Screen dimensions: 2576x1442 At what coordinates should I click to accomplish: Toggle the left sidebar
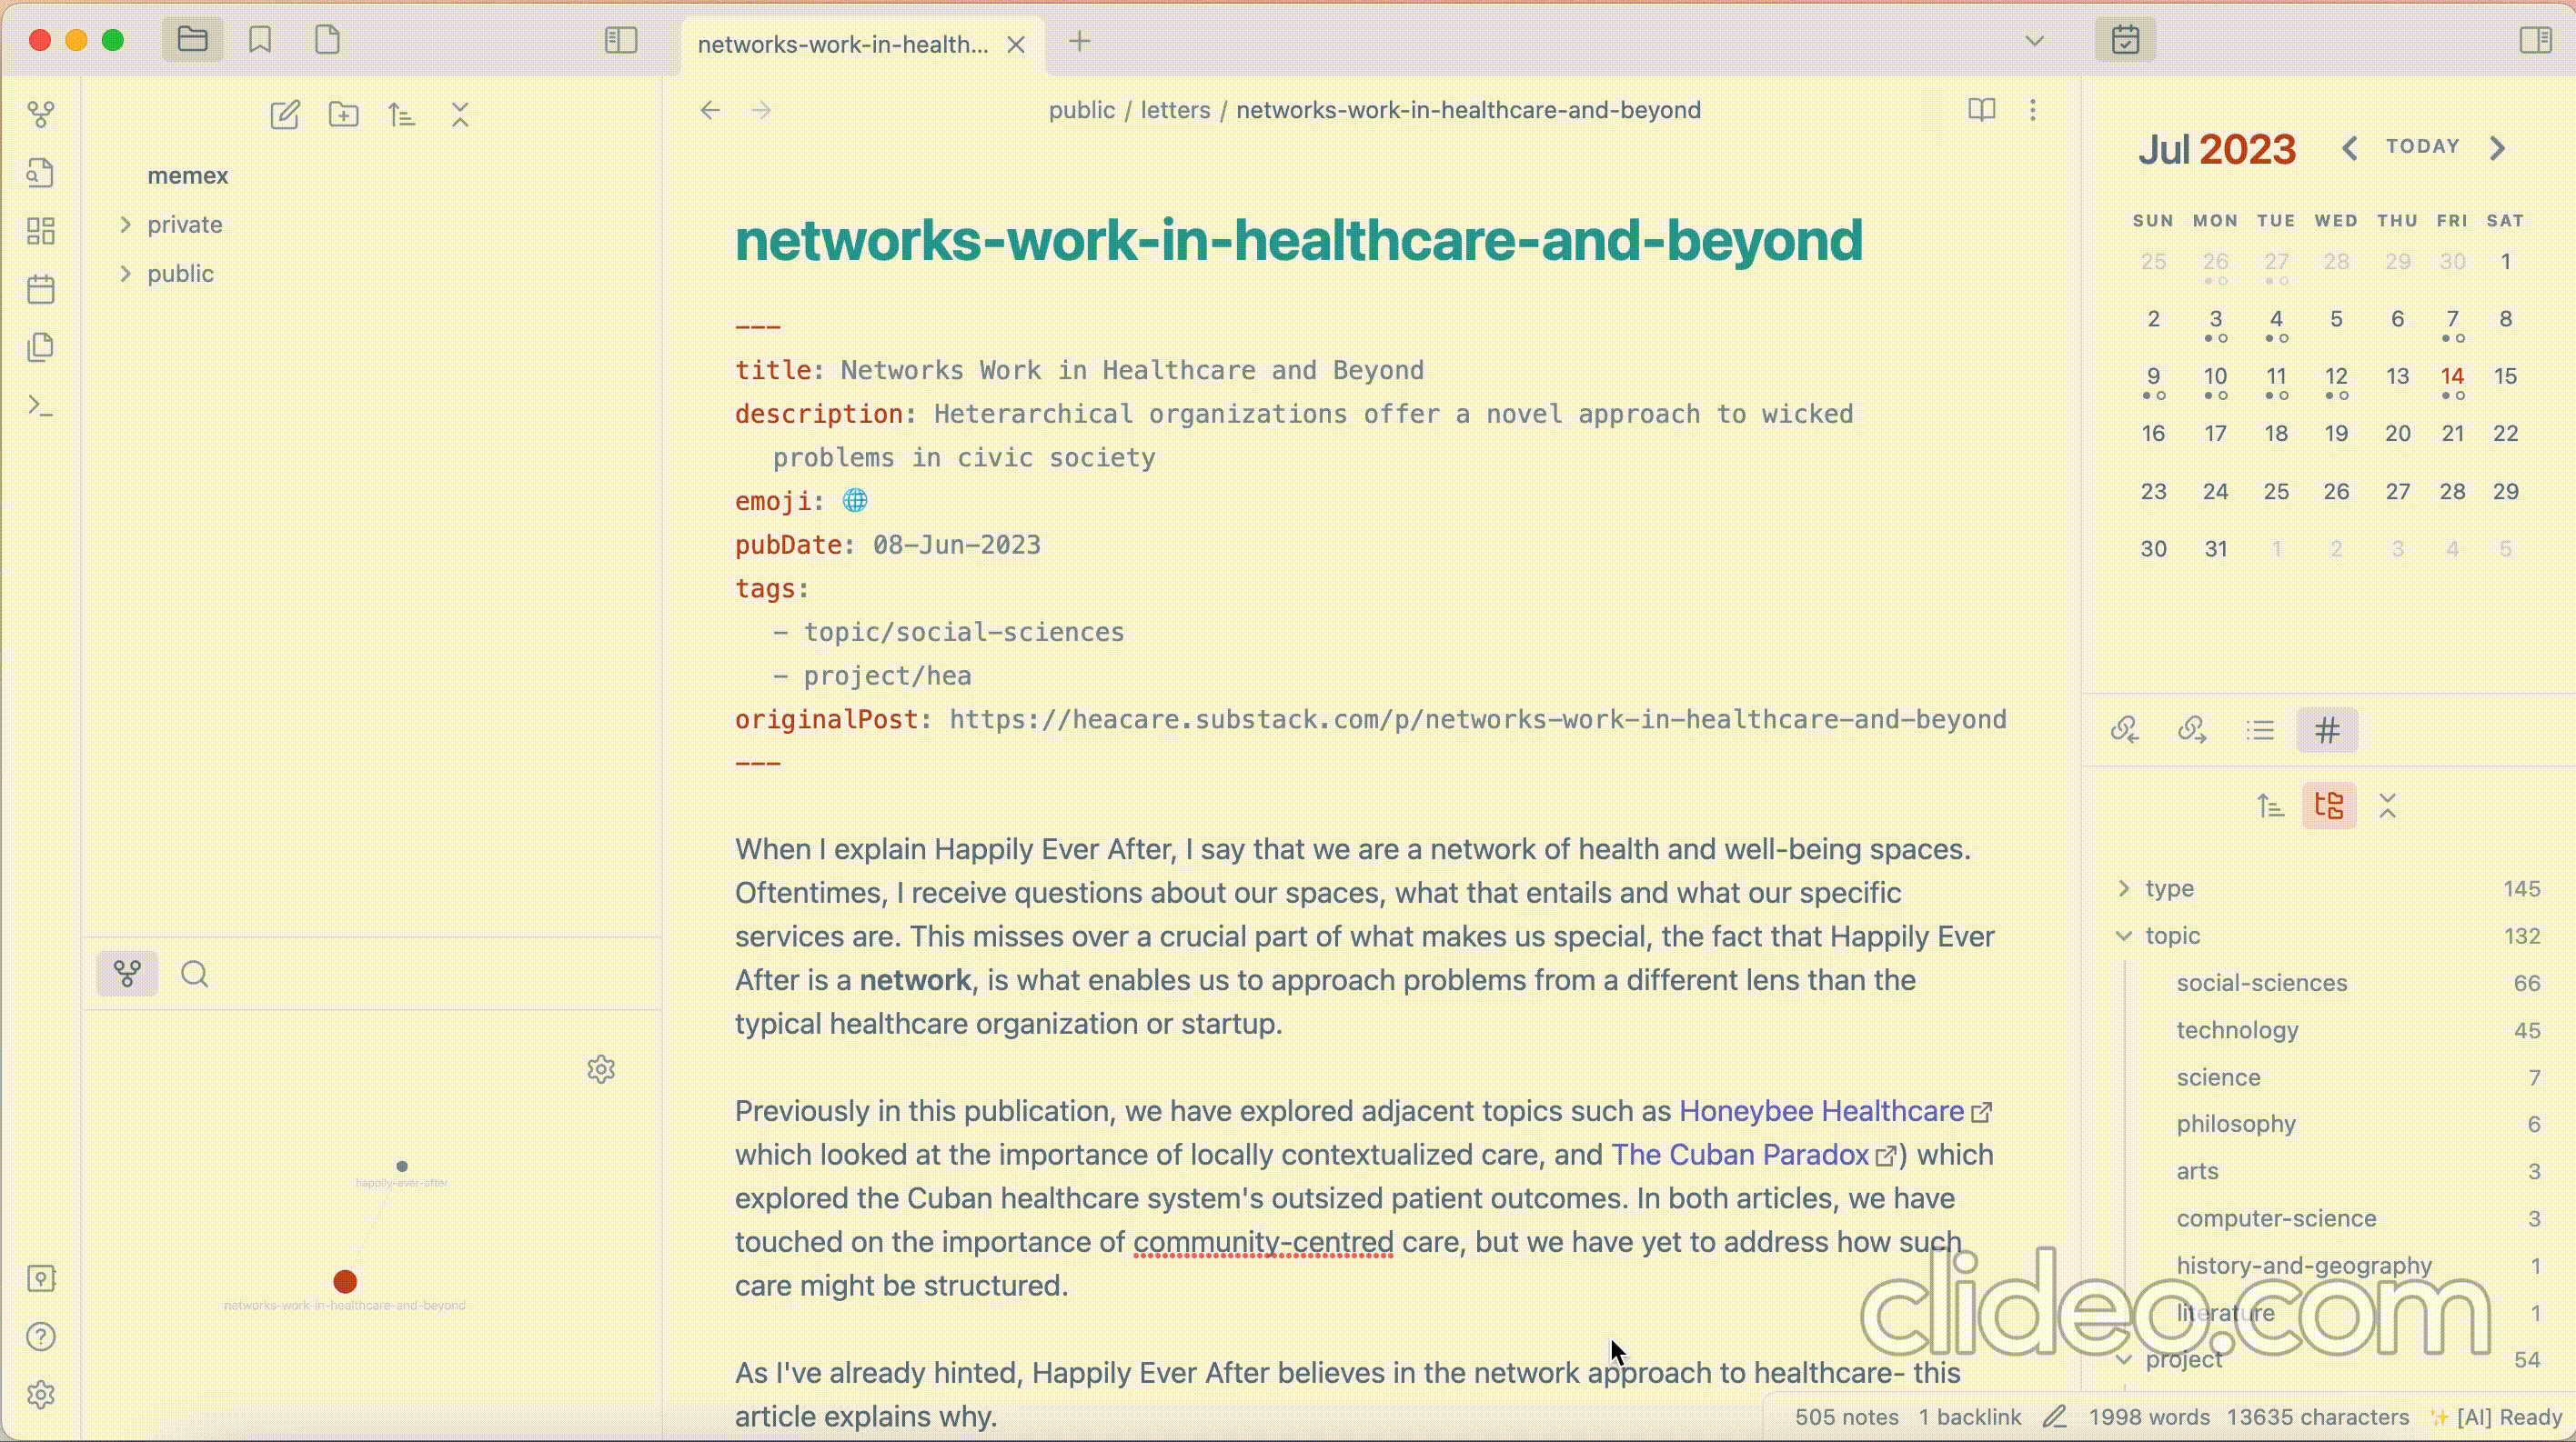pyautogui.click(x=621, y=41)
